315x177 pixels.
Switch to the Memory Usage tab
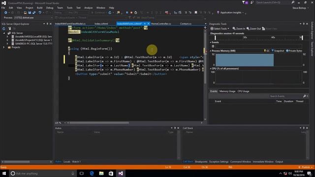coord(227,91)
